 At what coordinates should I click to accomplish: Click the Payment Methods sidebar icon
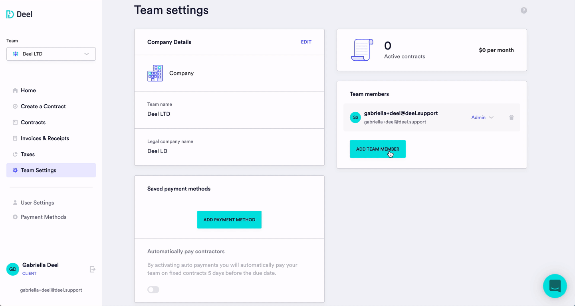[x=15, y=217]
